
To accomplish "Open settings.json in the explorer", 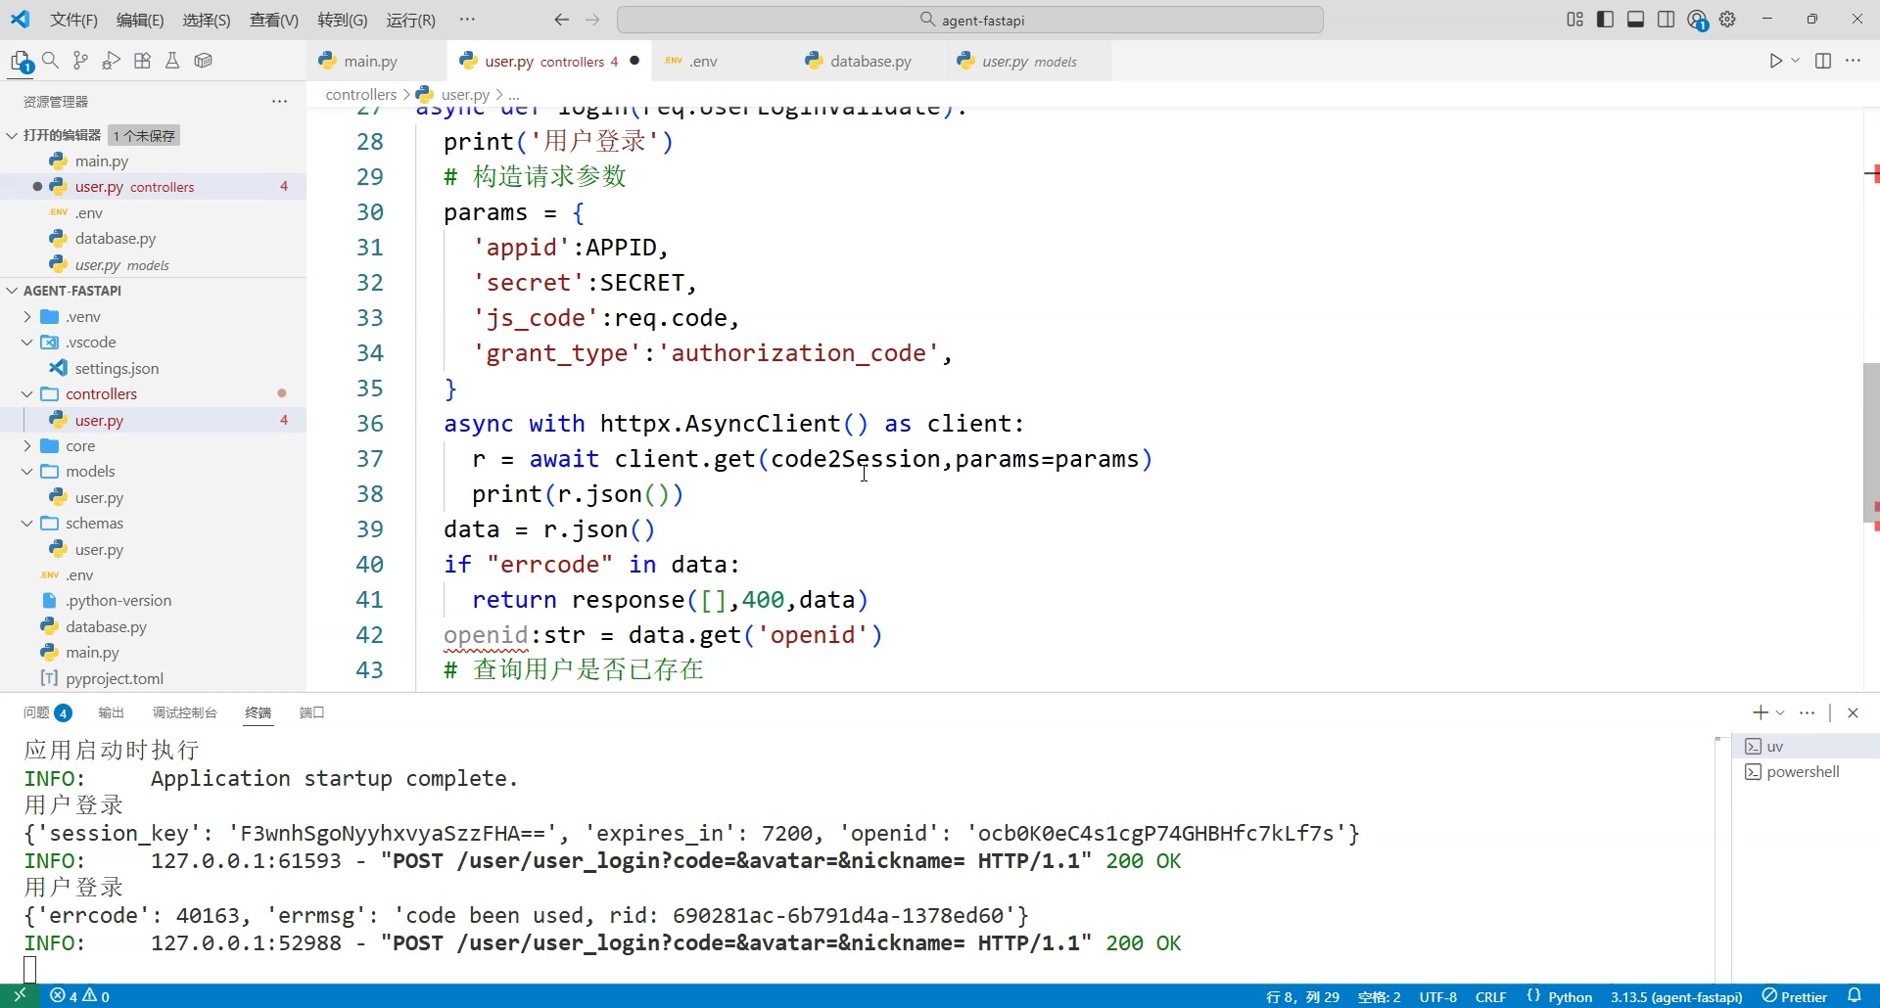I will 117,369.
